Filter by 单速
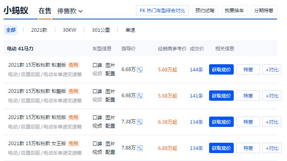The image size is (287, 161). [130, 30]
